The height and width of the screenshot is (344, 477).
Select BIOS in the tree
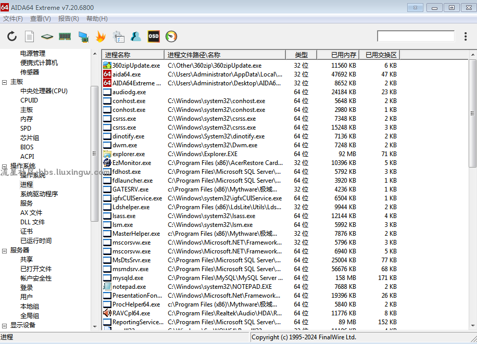click(27, 147)
